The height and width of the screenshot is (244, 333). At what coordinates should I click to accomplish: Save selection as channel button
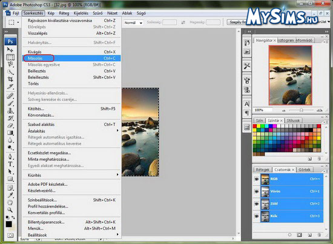300,235
